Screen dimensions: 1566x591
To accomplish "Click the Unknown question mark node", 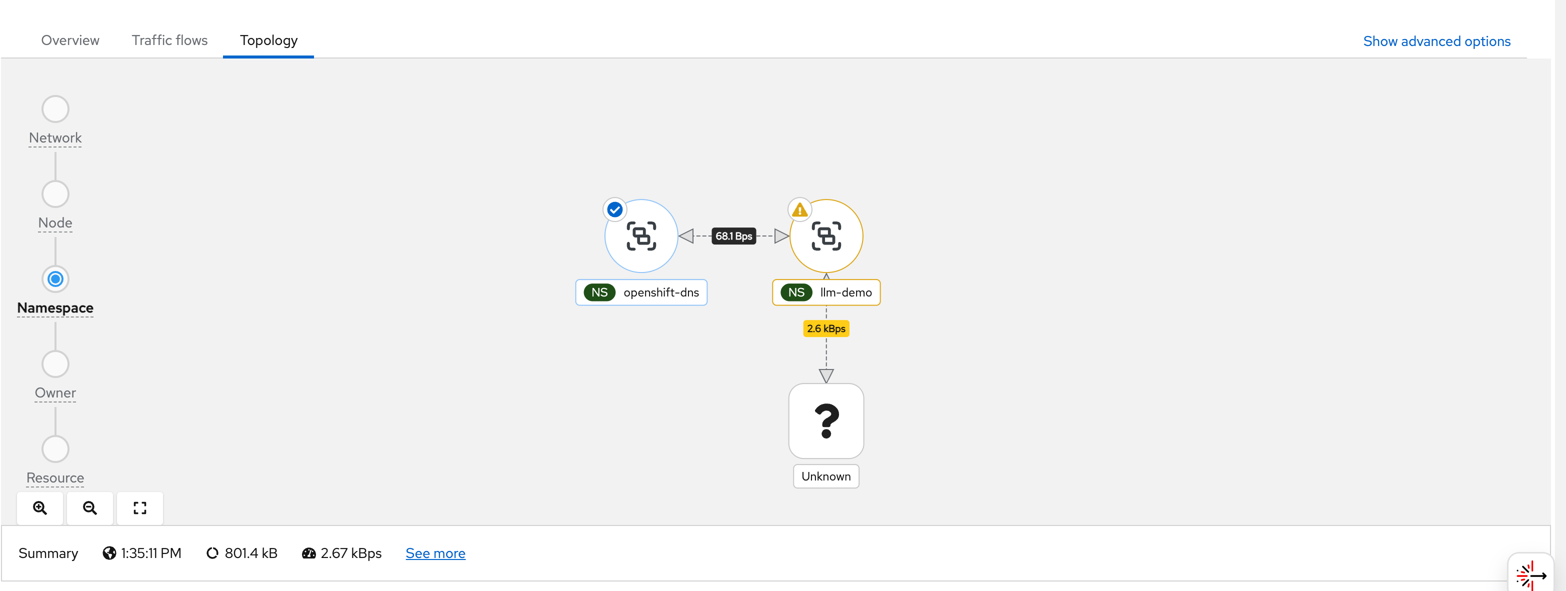I will click(826, 421).
